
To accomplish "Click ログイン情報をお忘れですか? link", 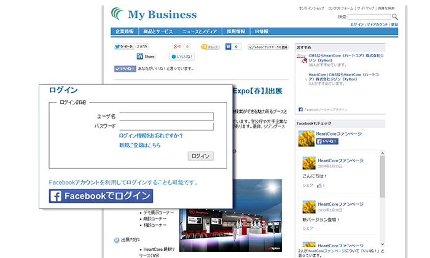I will tap(151, 136).
